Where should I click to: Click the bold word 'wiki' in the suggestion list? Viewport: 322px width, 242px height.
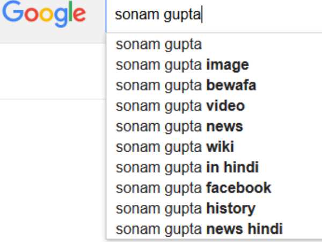click(x=220, y=147)
